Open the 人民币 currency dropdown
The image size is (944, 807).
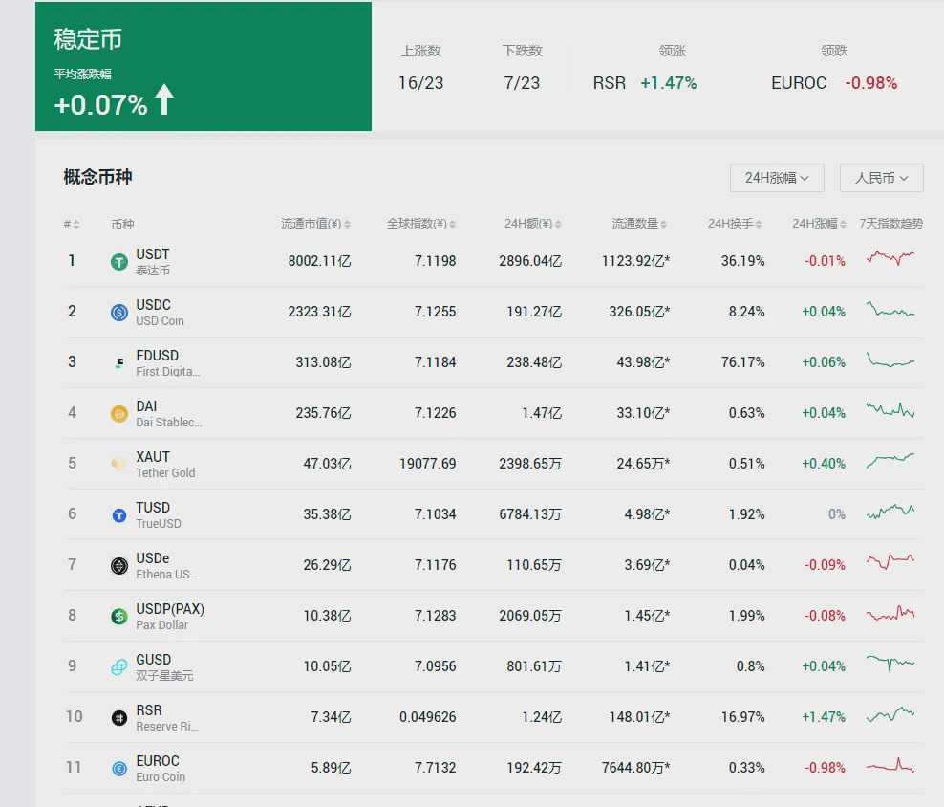coord(881,178)
